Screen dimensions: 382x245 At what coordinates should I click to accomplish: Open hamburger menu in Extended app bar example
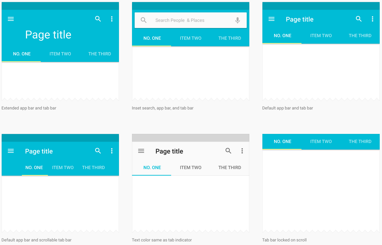coord(11,19)
